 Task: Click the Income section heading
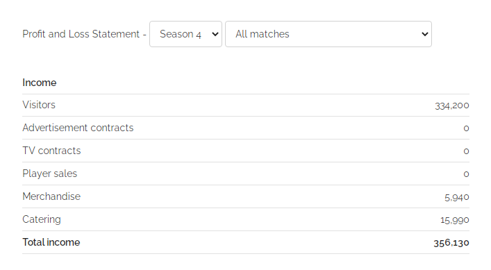pyautogui.click(x=40, y=83)
